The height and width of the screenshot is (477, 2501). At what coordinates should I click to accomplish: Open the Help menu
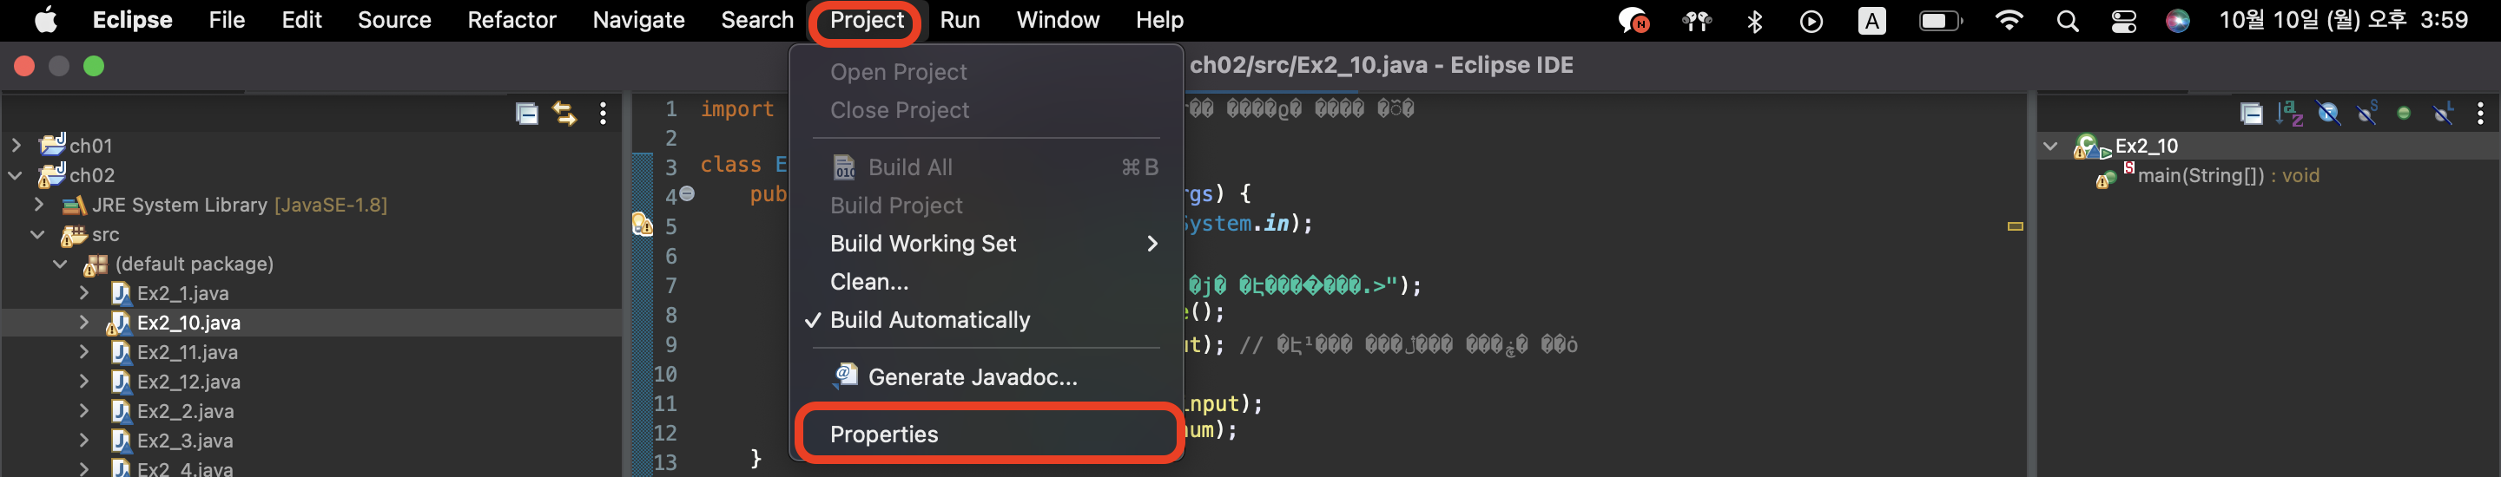click(1159, 20)
